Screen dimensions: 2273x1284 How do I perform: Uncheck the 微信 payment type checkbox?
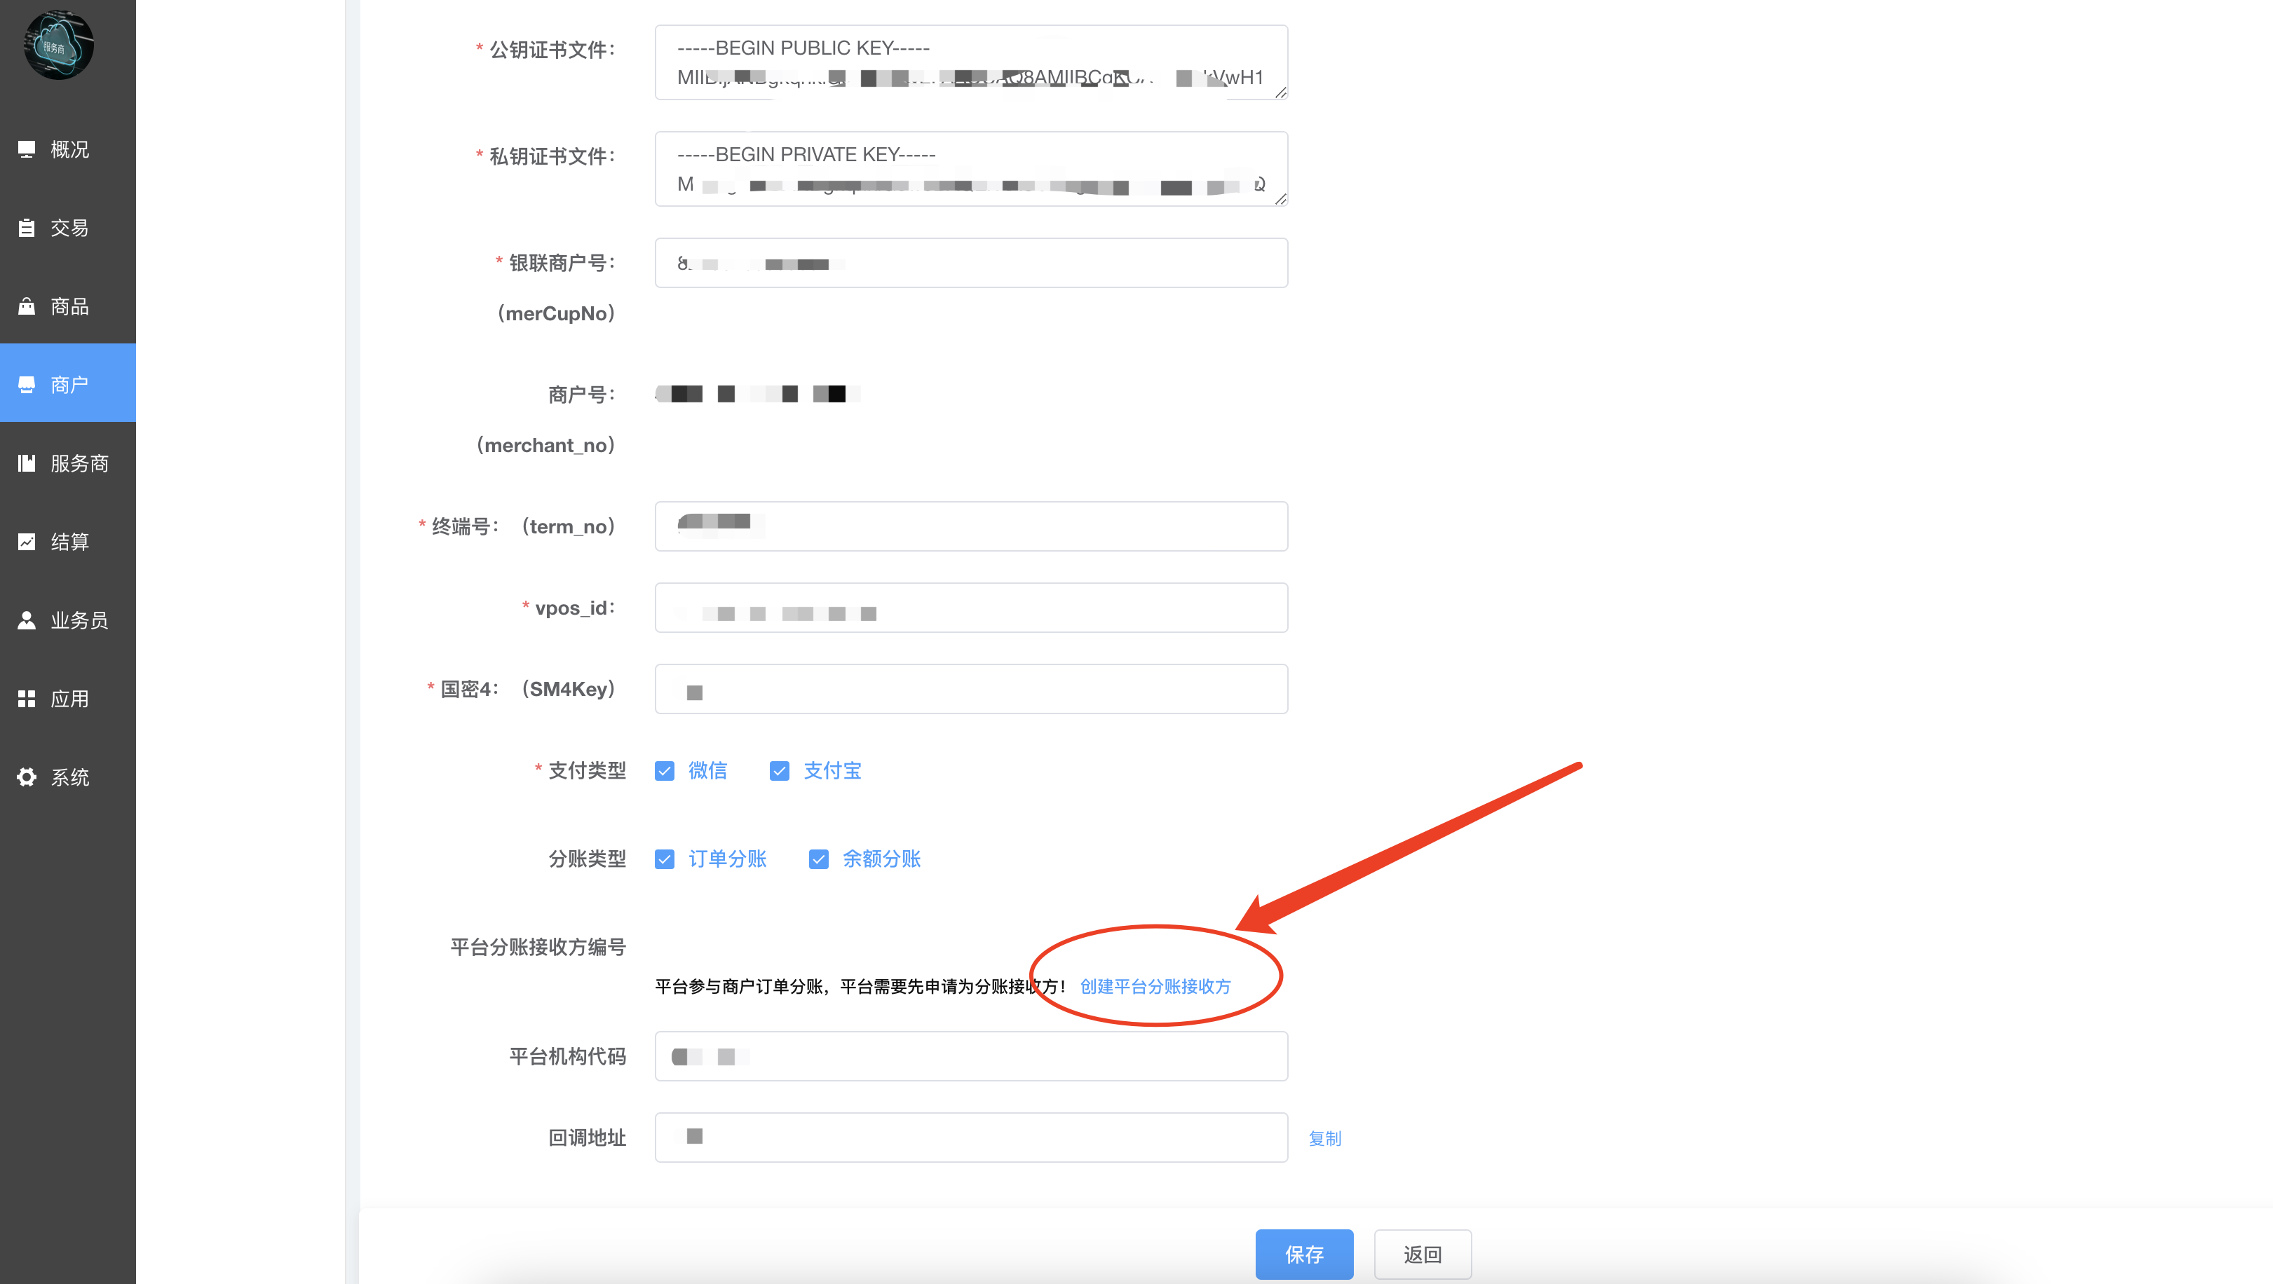pos(665,771)
